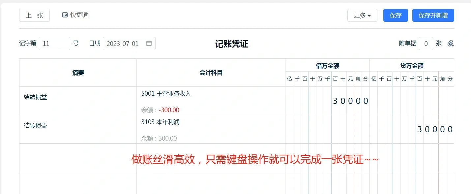Image resolution: width=471 pixels, height=194 pixels.
Task: Click the gray balance text 300.00
Action: point(168,138)
